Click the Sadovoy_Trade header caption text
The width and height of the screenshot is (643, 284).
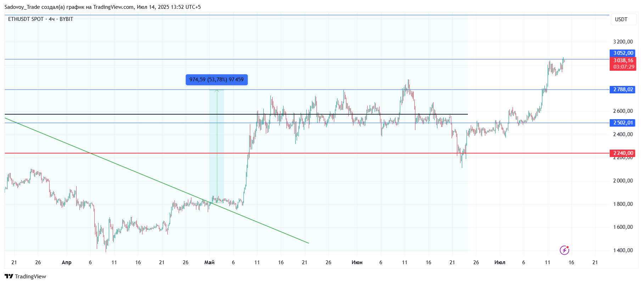coord(102,7)
